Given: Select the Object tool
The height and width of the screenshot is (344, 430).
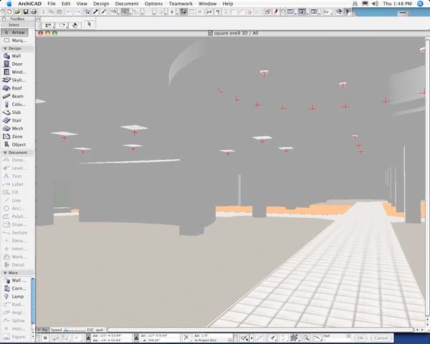Looking at the screenshot, I should coord(15,144).
